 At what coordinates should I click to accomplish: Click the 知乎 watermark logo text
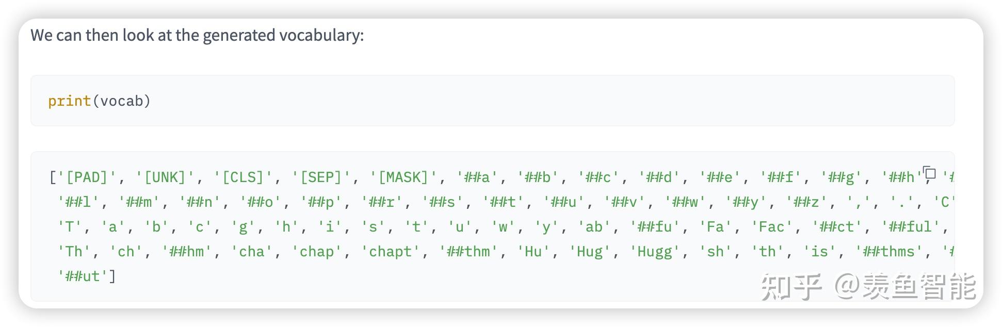[x=791, y=287]
